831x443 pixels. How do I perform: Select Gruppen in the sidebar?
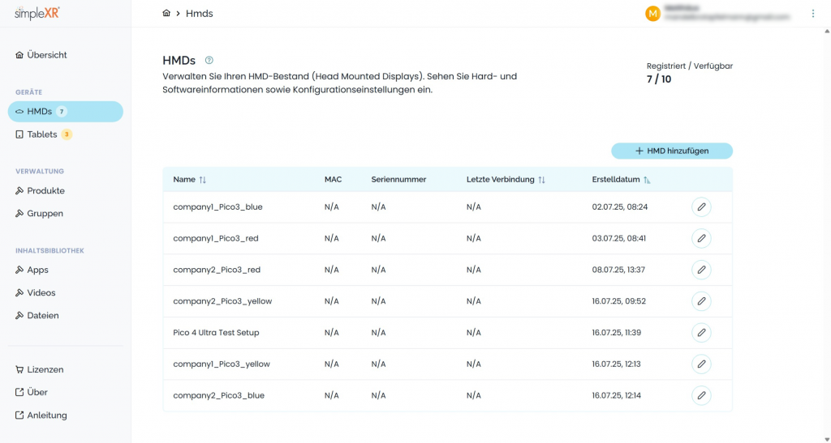click(45, 214)
